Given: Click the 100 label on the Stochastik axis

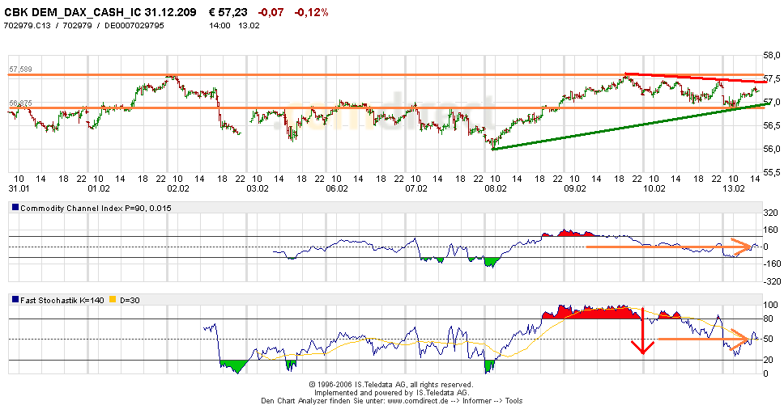Looking at the screenshot, I should pos(770,304).
